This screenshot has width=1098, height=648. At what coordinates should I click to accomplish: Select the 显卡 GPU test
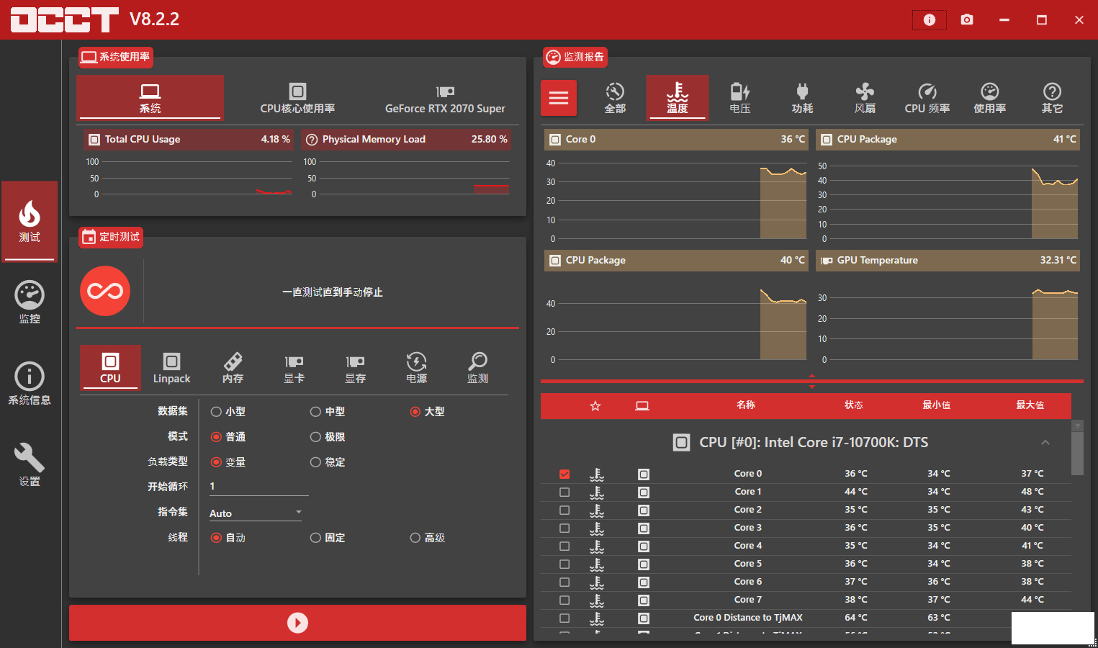click(294, 368)
